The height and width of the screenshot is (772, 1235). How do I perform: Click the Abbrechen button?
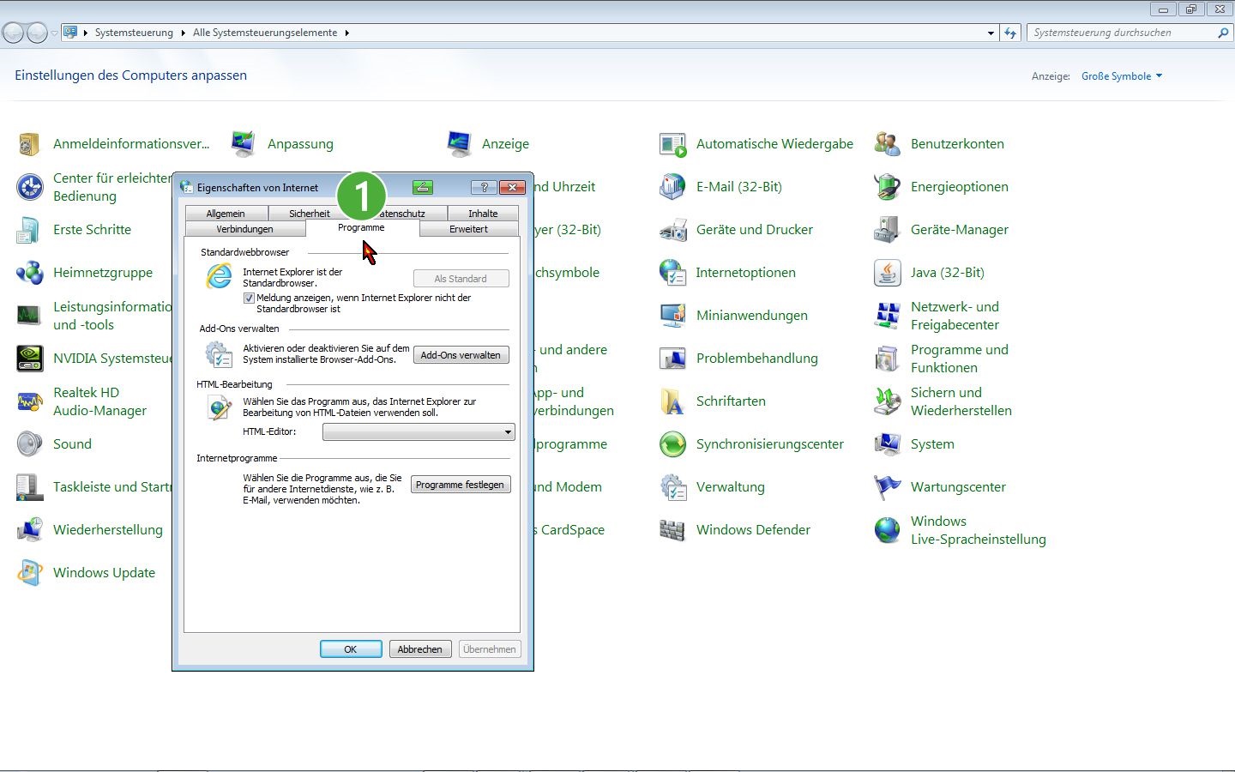[420, 649]
